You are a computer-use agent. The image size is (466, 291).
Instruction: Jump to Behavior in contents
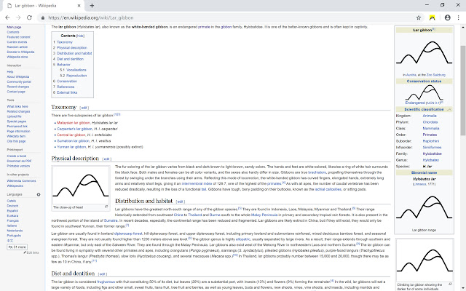coord(63,65)
